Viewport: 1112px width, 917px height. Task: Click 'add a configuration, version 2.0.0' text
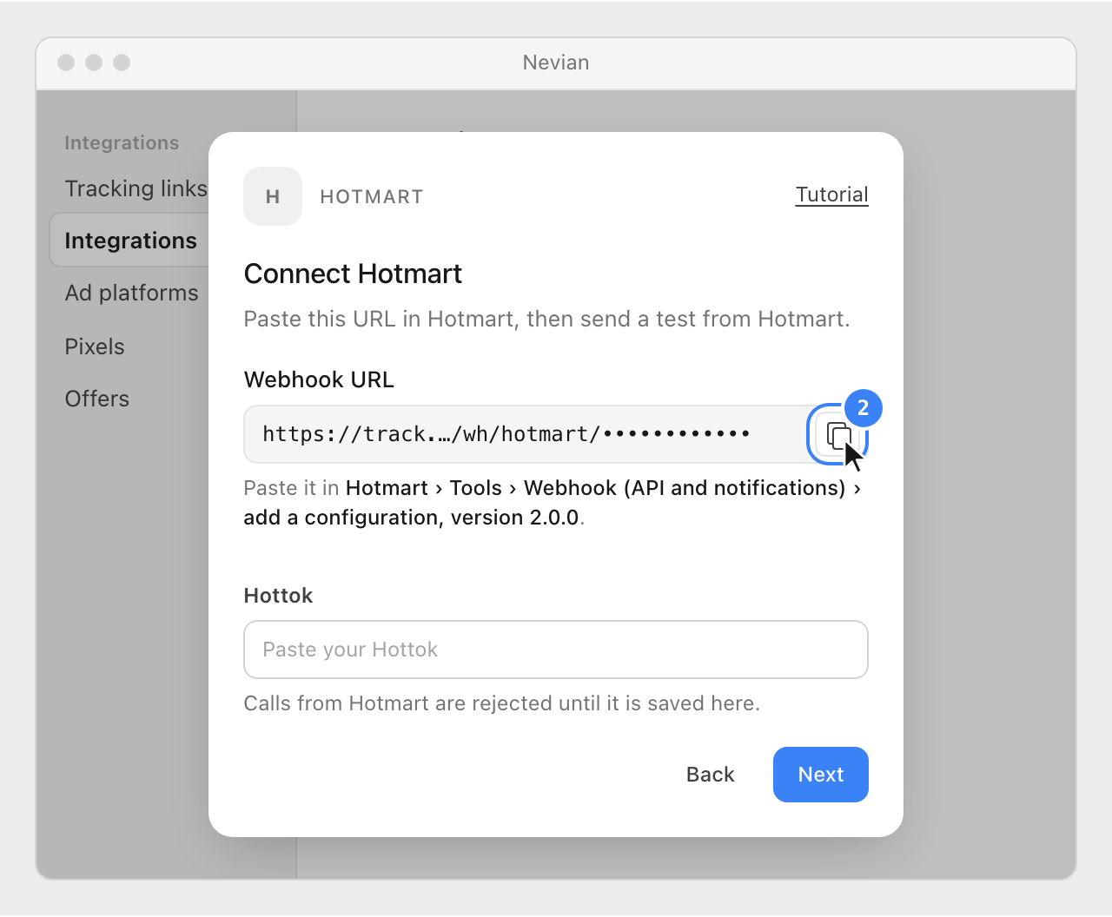[x=411, y=518]
